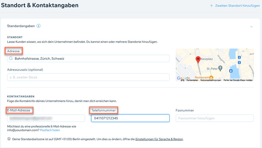Image resolution: width=262 pixels, height=148 pixels.
Task: Collapse the Standardangaben section chevron
Action: (251, 27)
